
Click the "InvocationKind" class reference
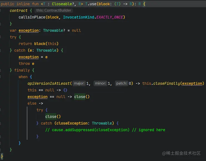tap(79, 17)
